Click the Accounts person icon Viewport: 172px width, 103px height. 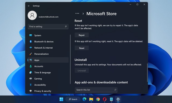click(31, 66)
